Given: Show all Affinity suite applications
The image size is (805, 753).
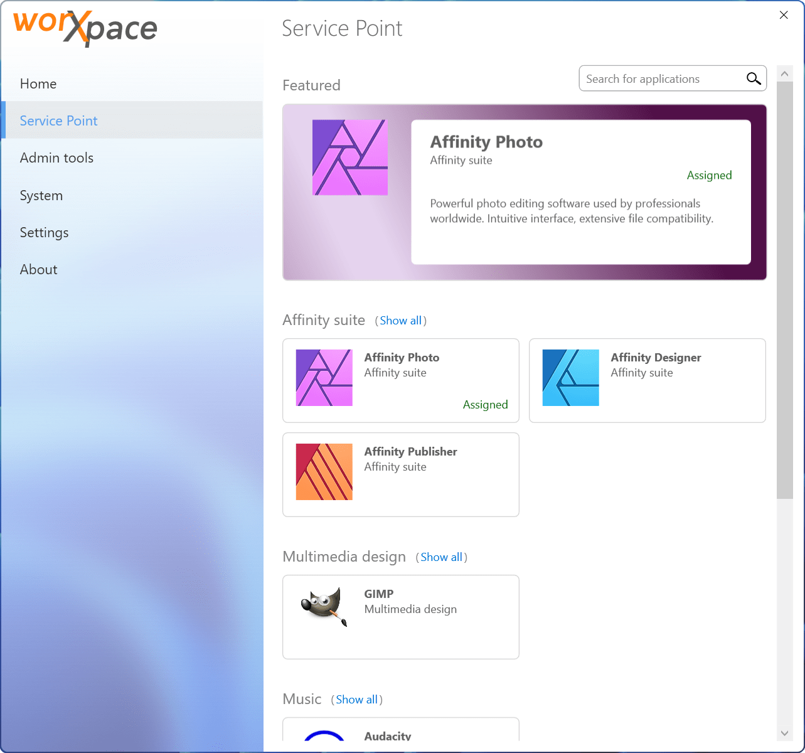Looking at the screenshot, I should [401, 321].
